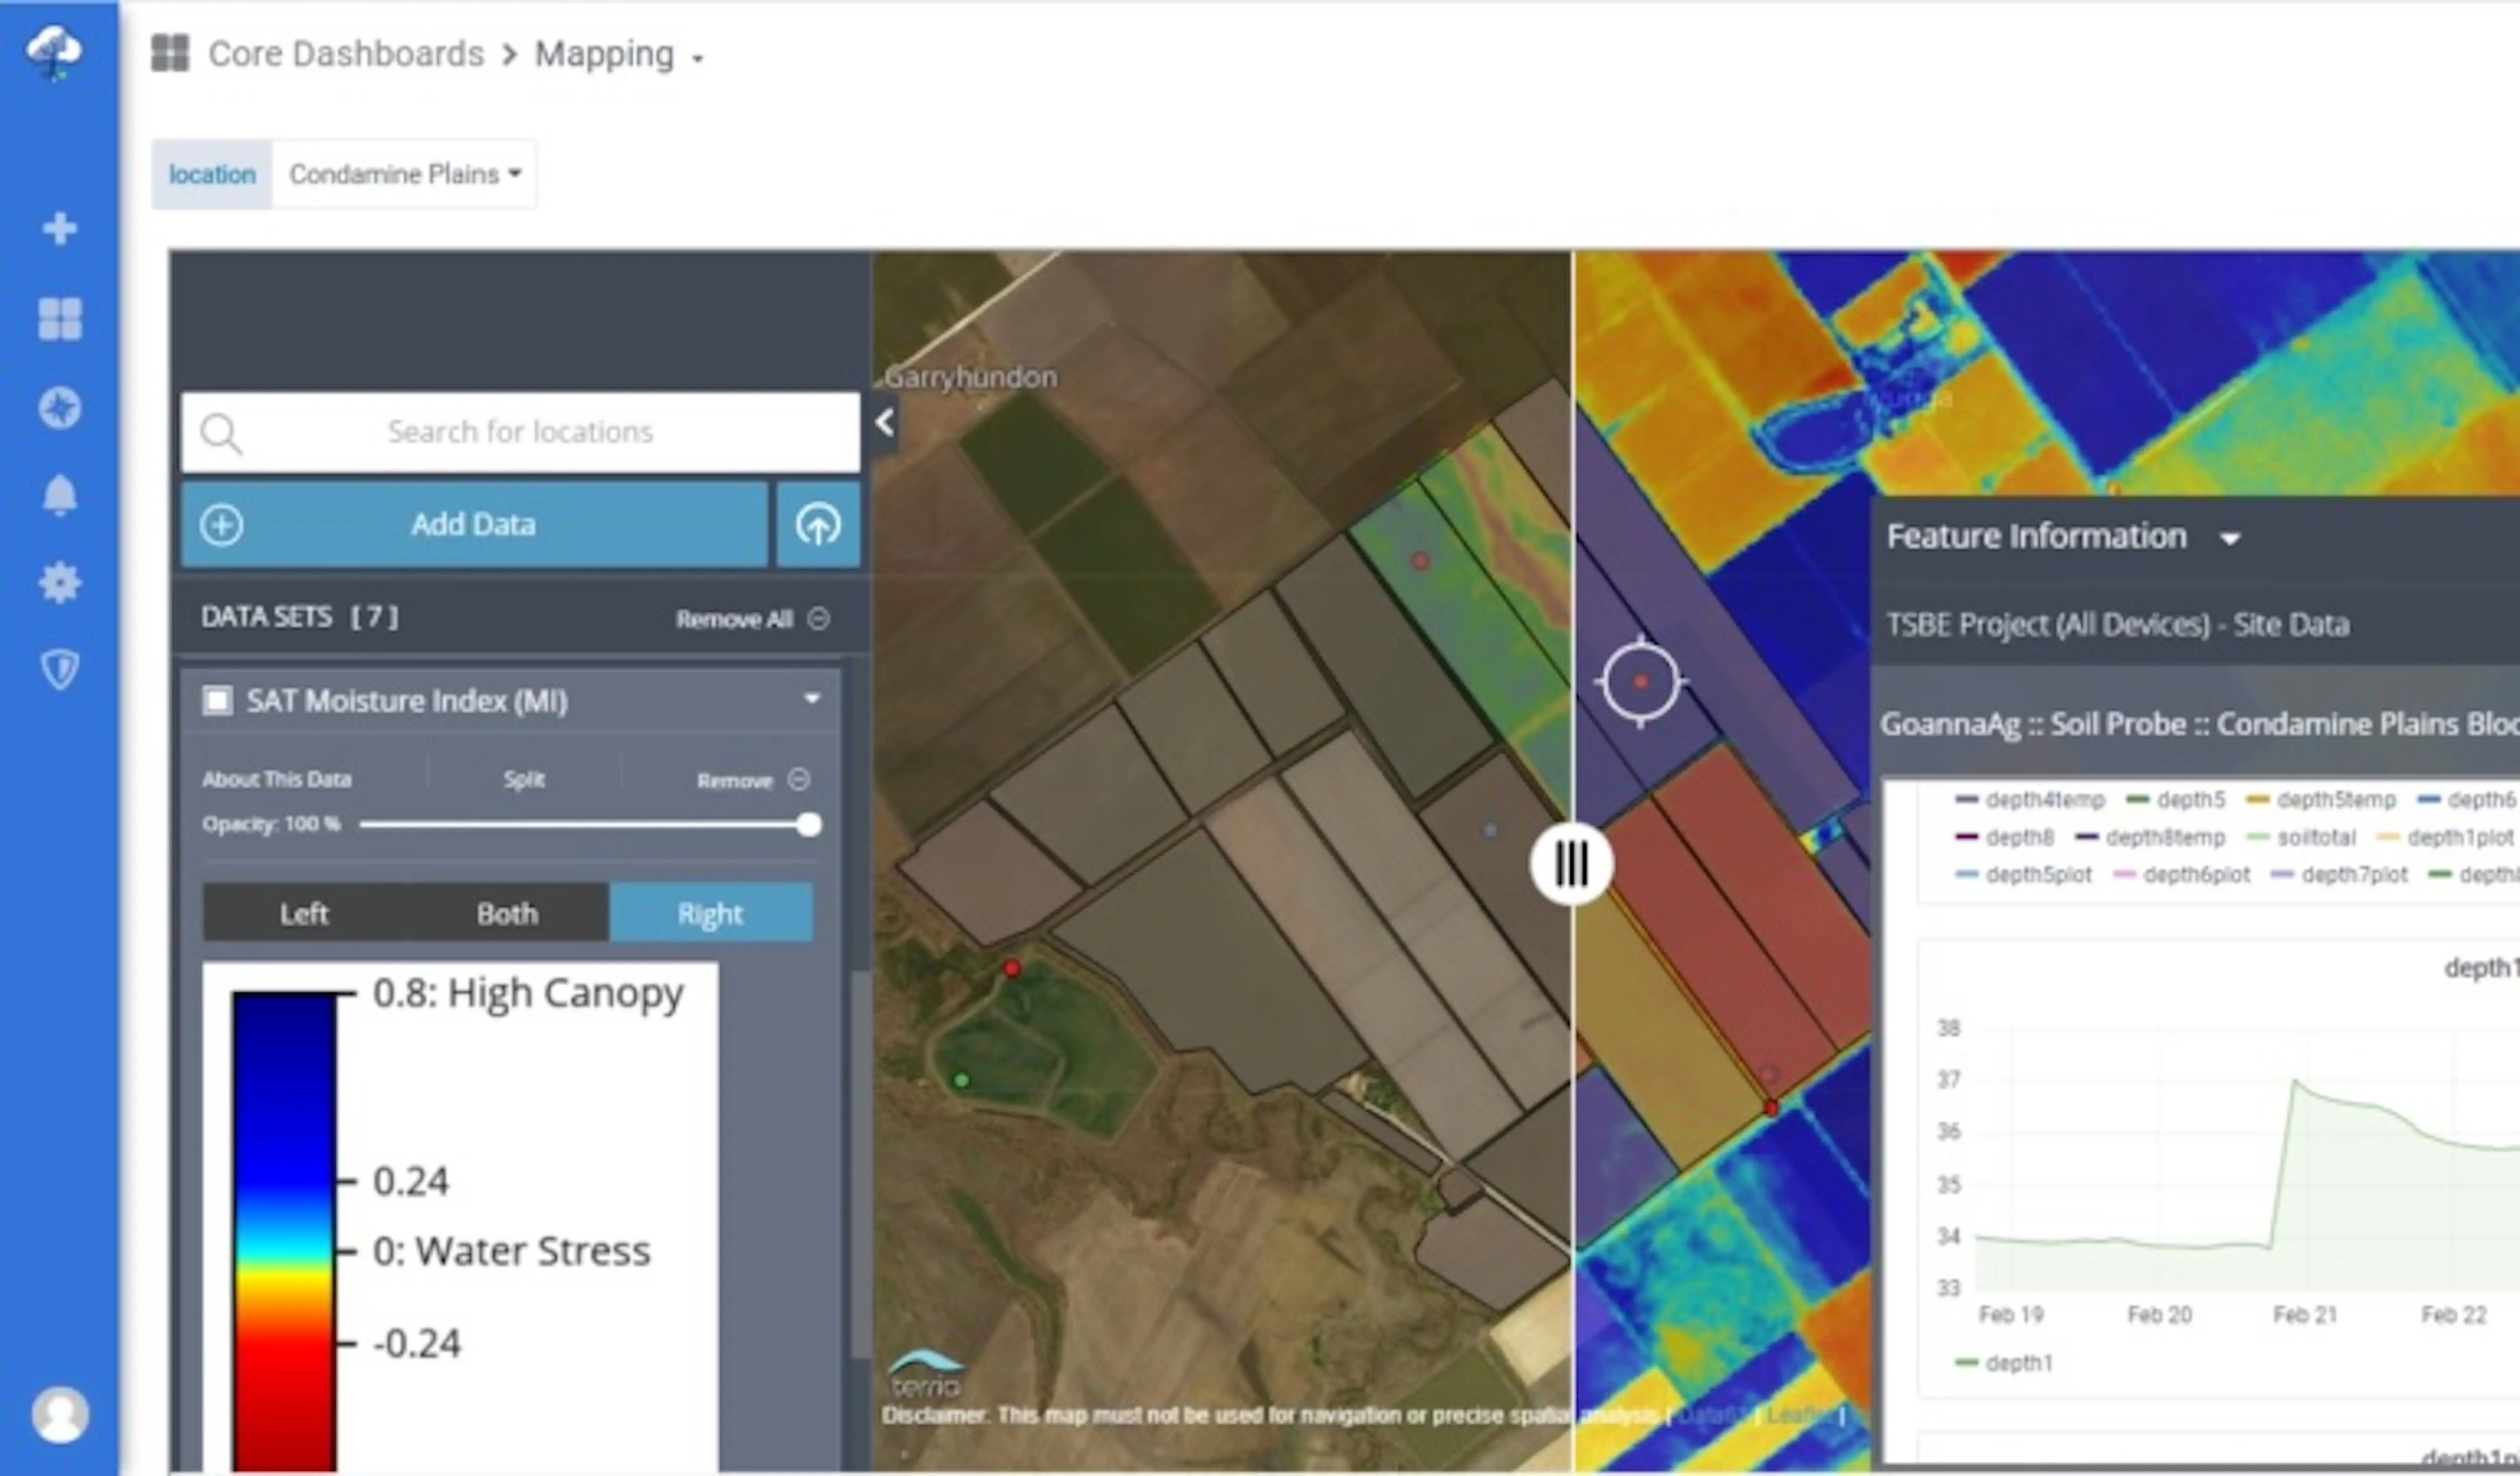Click the cloud logo in the sidebar
The width and height of the screenshot is (2520, 1476).
pos(54,52)
